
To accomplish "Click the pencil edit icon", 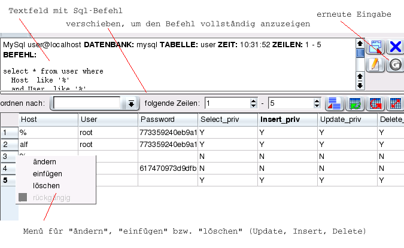I will click(376, 65).
